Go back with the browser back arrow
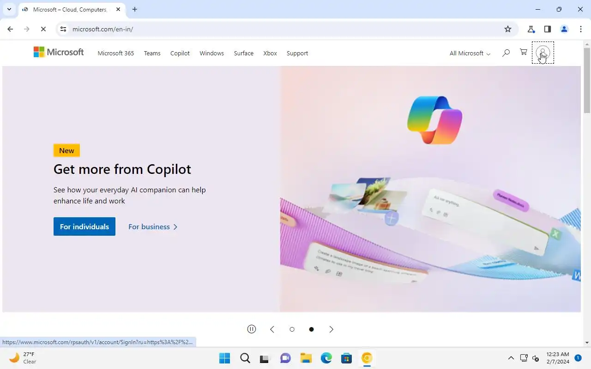Viewport: 591px width, 369px height. 10,29
